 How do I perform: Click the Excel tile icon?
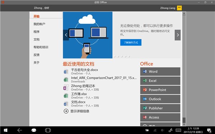tap(145, 80)
